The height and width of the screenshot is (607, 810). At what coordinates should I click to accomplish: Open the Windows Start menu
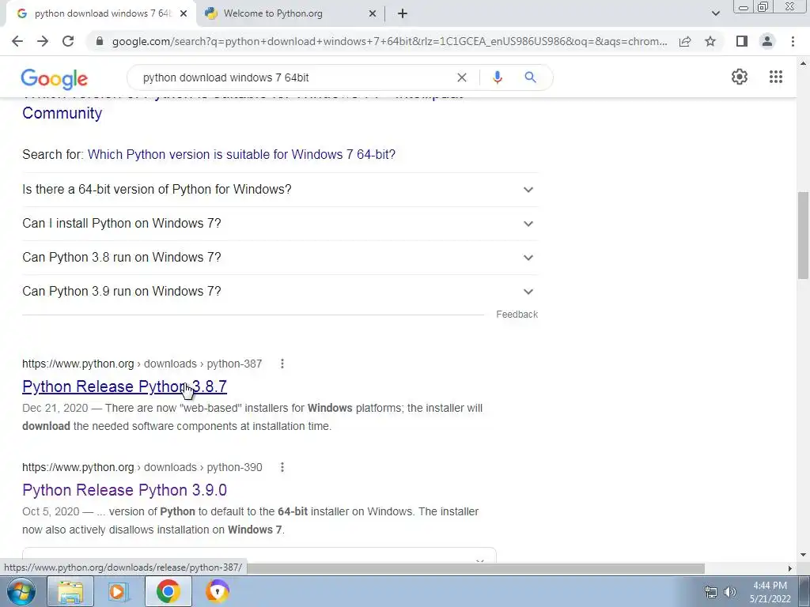(x=21, y=591)
